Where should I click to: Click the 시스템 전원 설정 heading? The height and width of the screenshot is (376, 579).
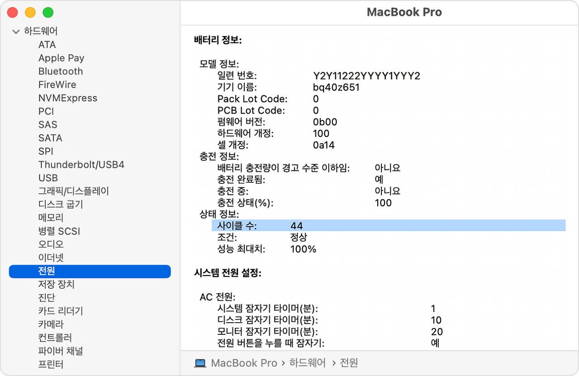[228, 273]
